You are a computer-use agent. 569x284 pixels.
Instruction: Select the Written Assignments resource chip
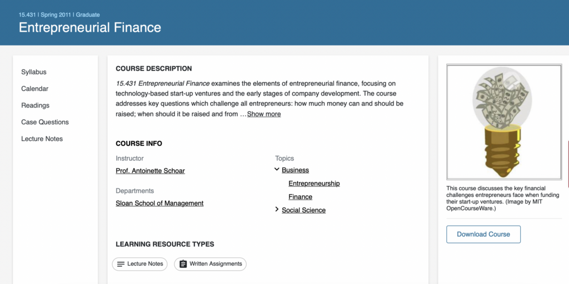point(210,264)
